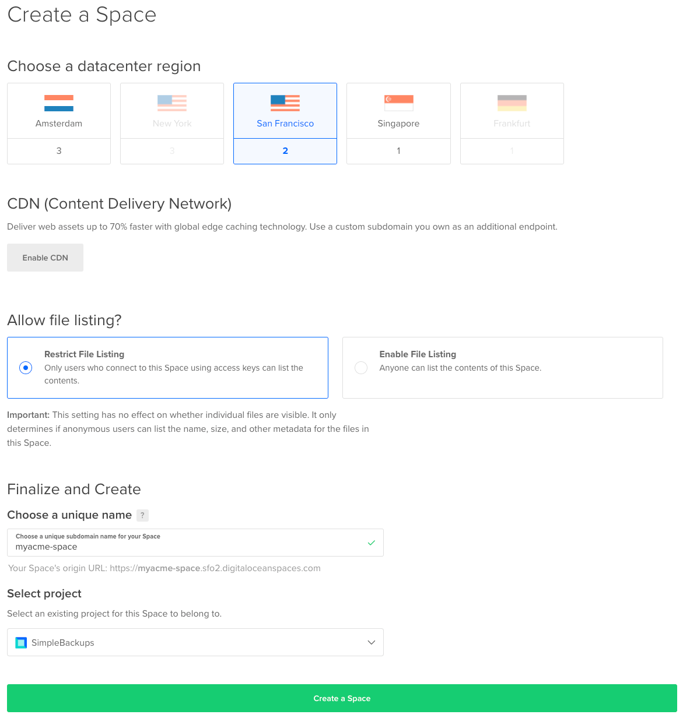
Task: Click the myacme-space name input field
Action: coord(175,547)
